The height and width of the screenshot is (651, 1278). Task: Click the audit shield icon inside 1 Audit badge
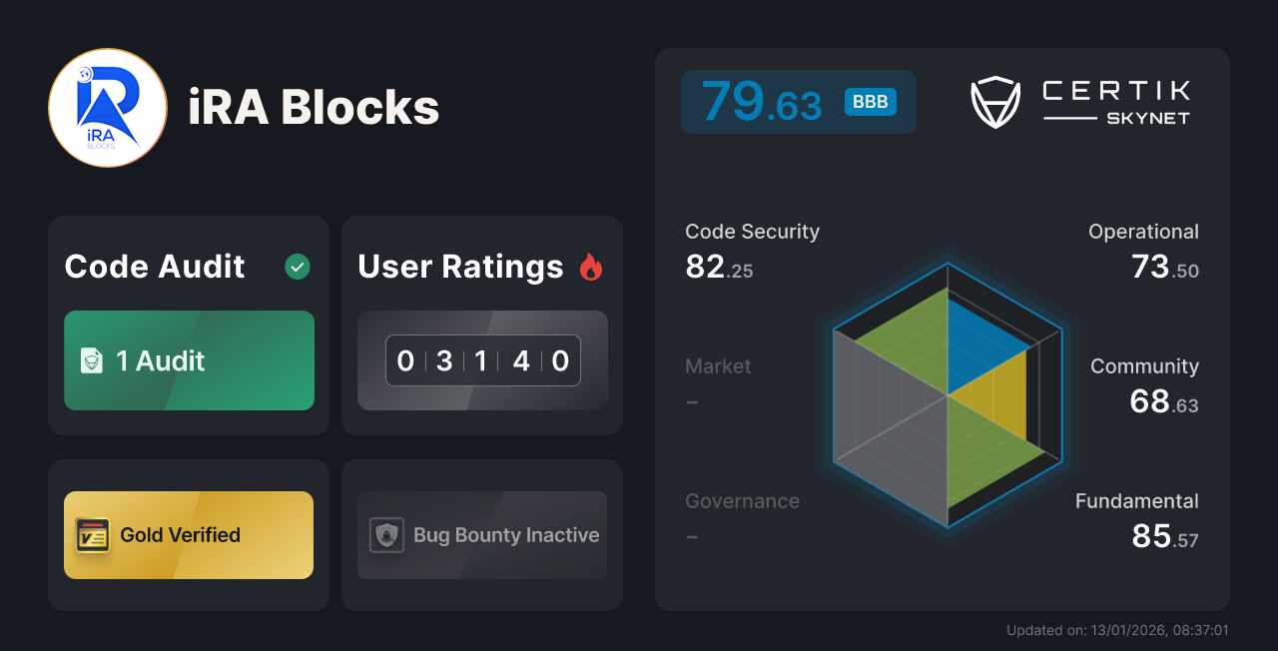pos(91,360)
